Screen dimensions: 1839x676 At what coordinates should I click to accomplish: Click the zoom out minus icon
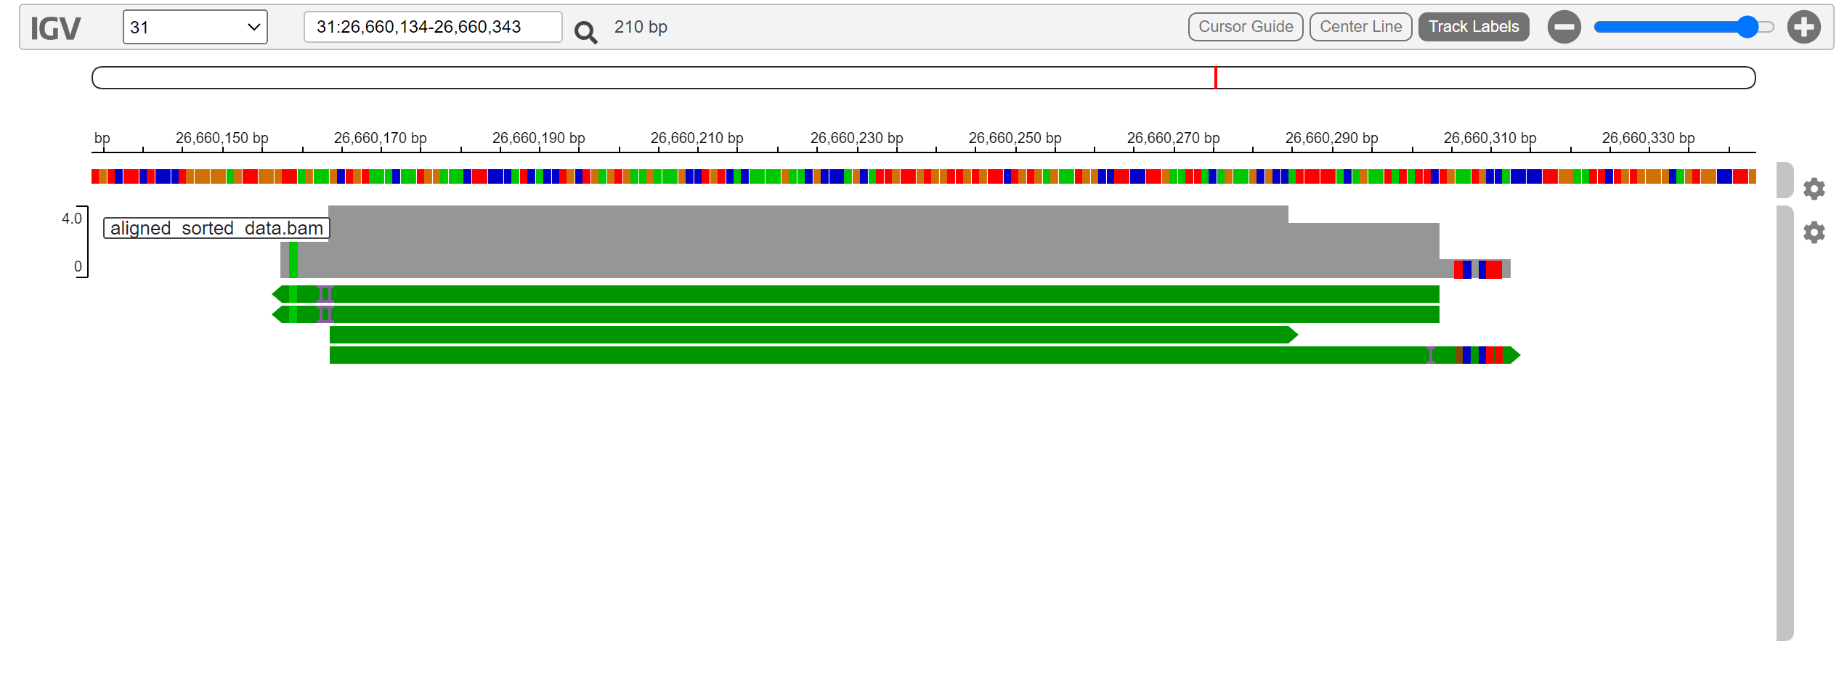[x=1564, y=28]
